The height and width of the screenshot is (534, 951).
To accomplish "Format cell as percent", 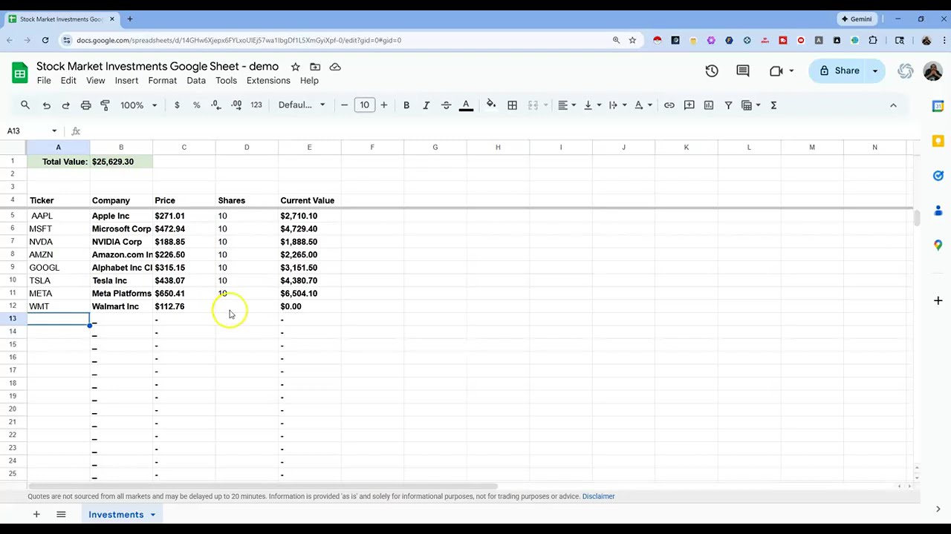I will (x=197, y=105).
